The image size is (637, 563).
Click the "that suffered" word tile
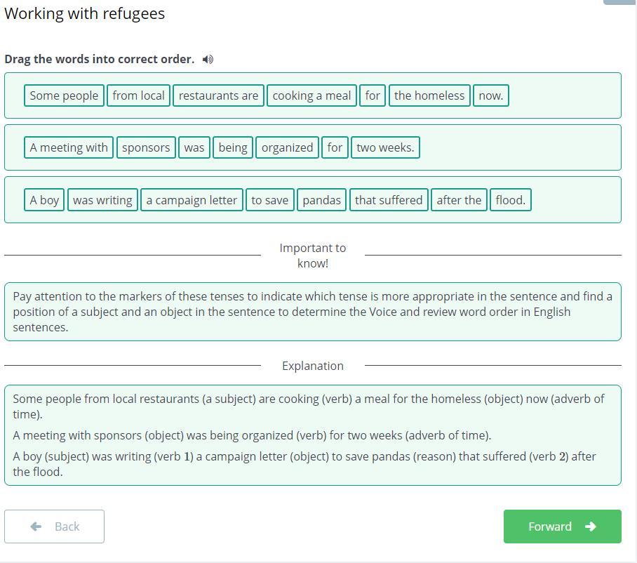point(389,200)
